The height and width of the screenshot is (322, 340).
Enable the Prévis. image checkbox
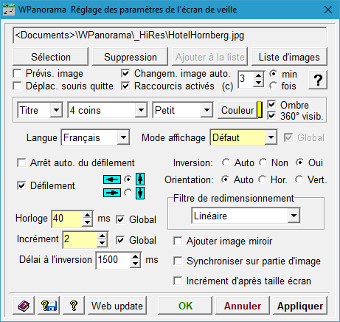(18, 73)
